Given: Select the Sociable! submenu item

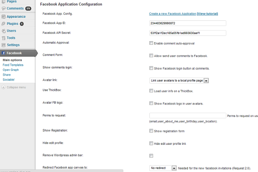Looking at the screenshot, I should click(9, 80).
